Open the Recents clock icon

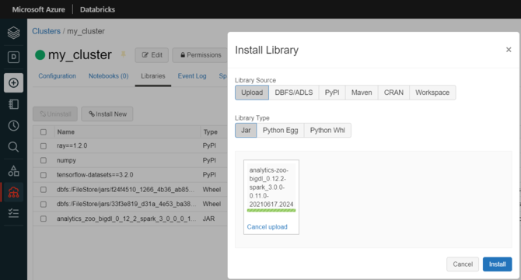14,125
